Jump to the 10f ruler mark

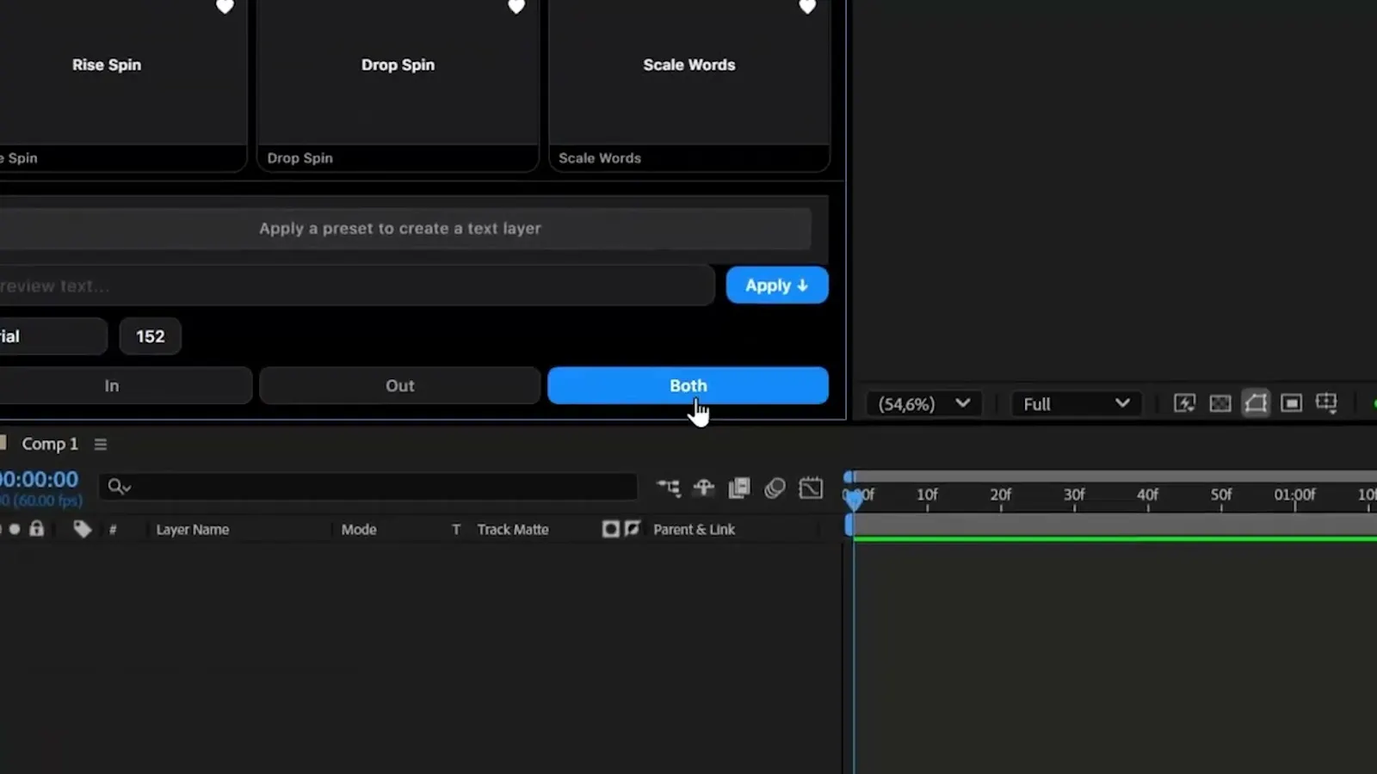927,494
